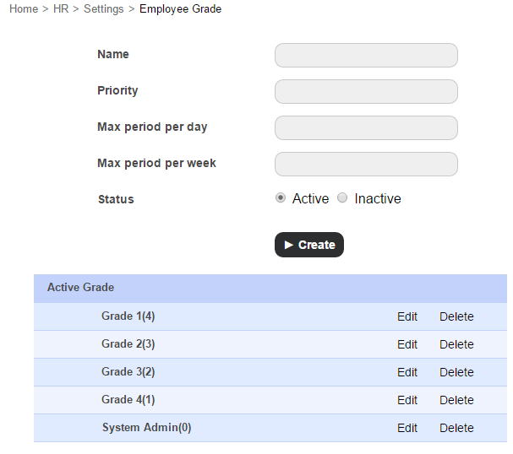513x454 pixels.
Task: Focus the Priority text field
Action: [366, 92]
